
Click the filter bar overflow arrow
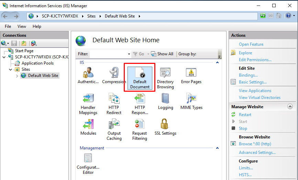220,56
